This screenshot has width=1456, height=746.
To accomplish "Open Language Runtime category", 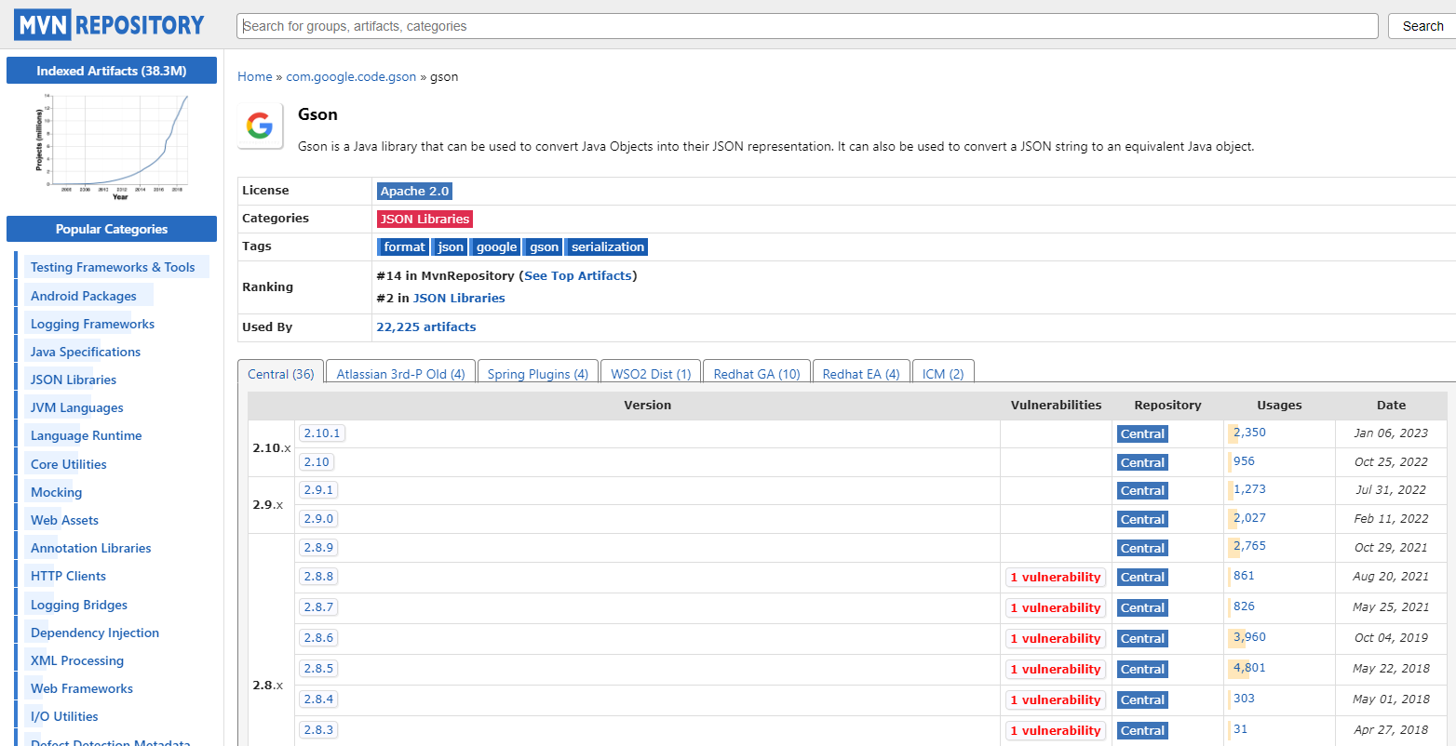I will 86,435.
